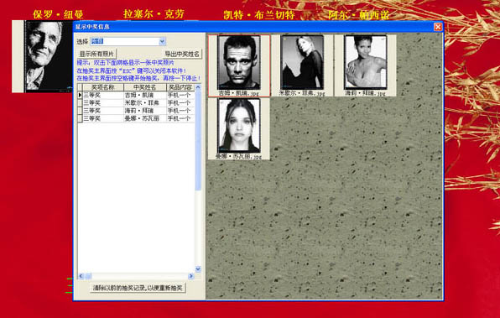Click the 奖品内容 column header

[x=180, y=87]
